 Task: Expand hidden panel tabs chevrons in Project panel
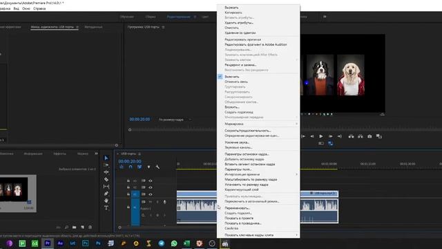96,154
